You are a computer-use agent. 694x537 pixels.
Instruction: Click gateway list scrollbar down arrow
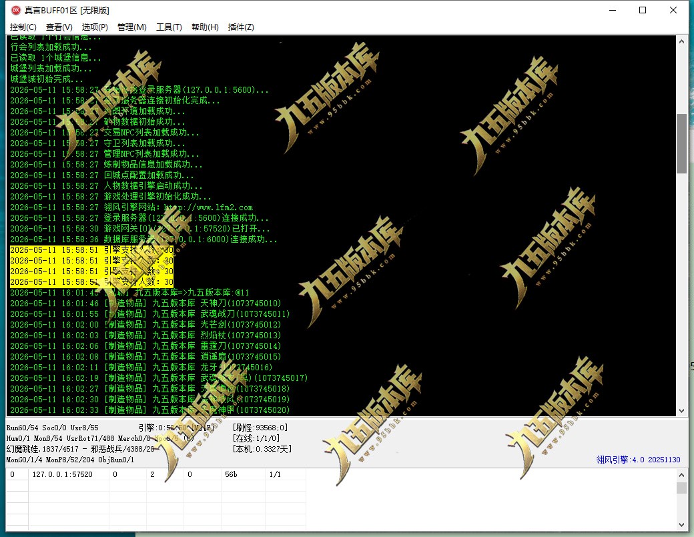[x=681, y=525]
